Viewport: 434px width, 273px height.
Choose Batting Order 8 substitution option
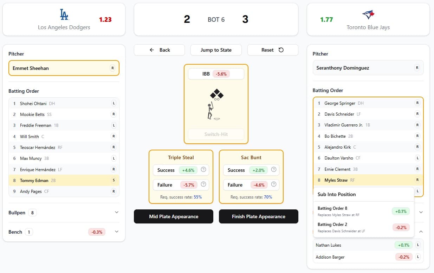pos(363,211)
